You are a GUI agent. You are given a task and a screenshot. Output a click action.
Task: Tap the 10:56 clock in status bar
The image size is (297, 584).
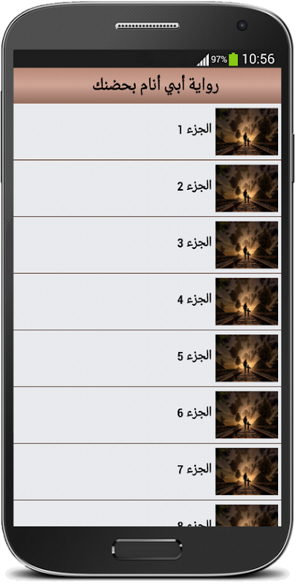point(258,59)
